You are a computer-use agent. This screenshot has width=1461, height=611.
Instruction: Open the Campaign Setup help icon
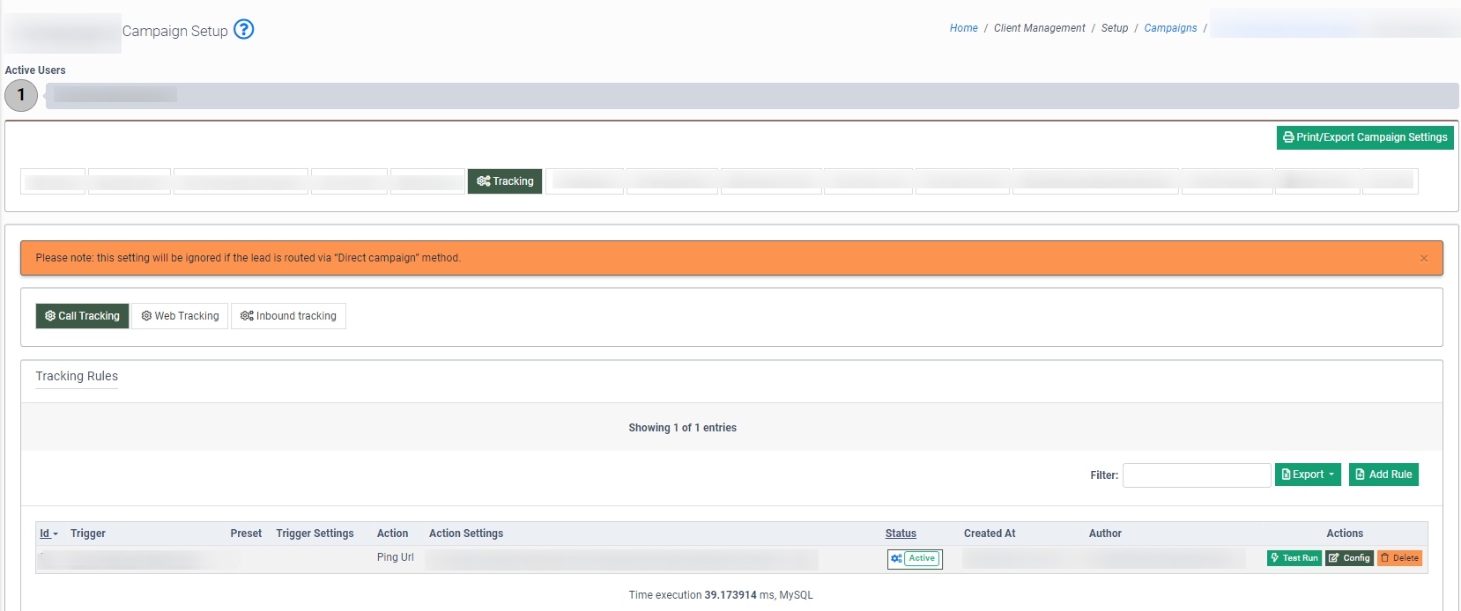pos(244,30)
